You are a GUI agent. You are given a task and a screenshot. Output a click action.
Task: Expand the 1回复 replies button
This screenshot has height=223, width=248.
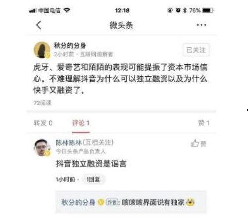pyautogui.click(x=93, y=179)
